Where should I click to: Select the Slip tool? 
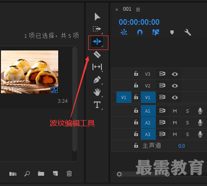97,67
